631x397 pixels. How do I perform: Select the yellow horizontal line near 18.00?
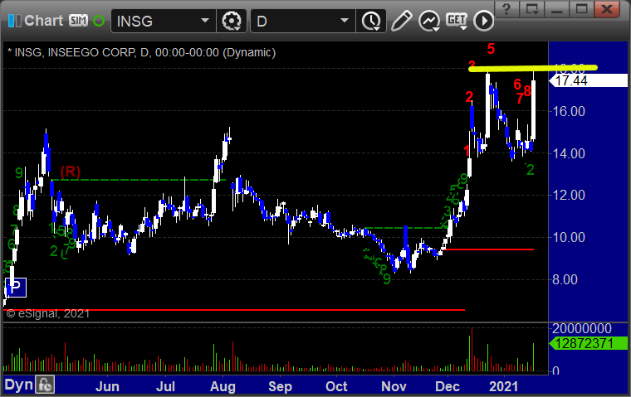(x=533, y=68)
